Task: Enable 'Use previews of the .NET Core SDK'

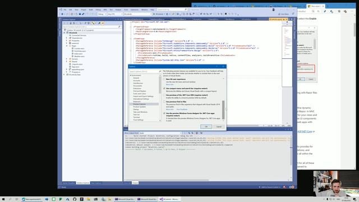Action: click(164, 95)
